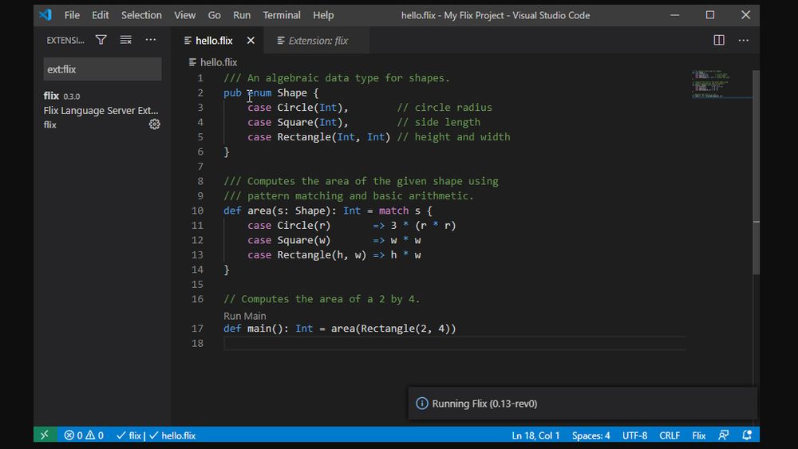Click the VS Code logo icon
Image resolution: width=798 pixels, height=449 pixels.
click(x=45, y=14)
